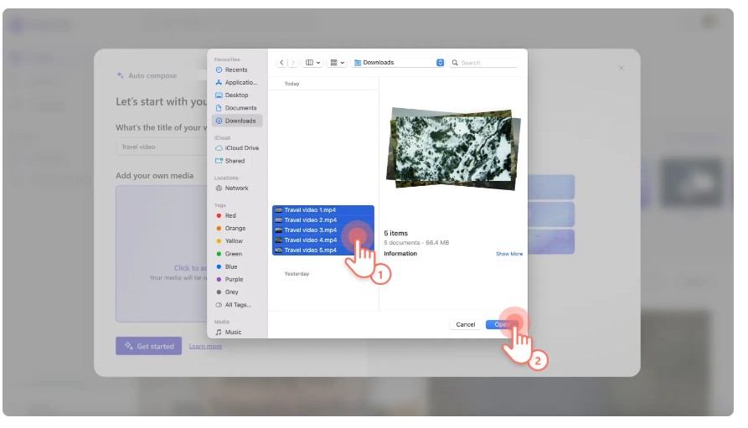748x428 pixels.
Task: Click the add media drop area
Action: [x=161, y=254]
